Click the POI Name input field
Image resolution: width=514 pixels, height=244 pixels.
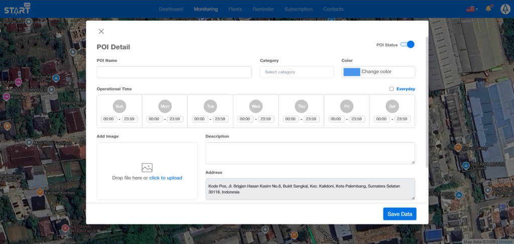[x=174, y=72]
